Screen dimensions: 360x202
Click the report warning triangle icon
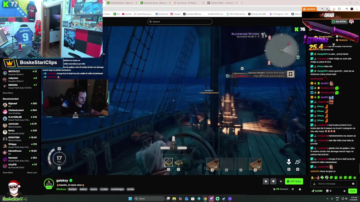point(300,189)
